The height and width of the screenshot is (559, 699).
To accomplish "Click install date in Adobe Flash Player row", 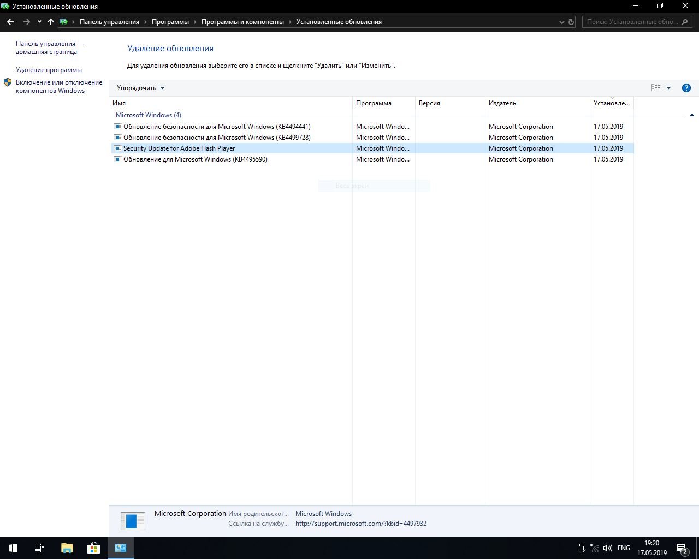I will coord(608,148).
